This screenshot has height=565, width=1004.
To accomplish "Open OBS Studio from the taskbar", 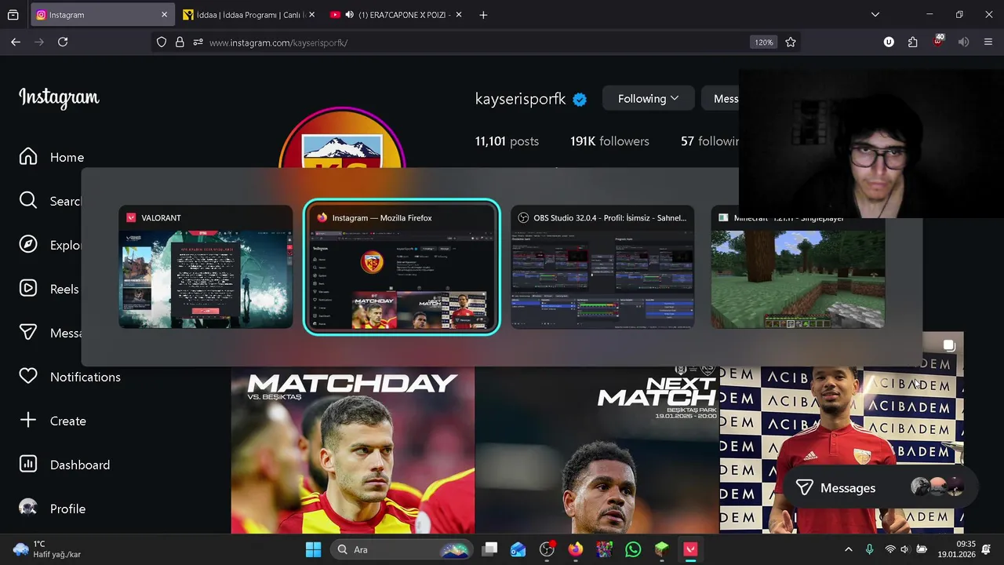I will pos(547,549).
